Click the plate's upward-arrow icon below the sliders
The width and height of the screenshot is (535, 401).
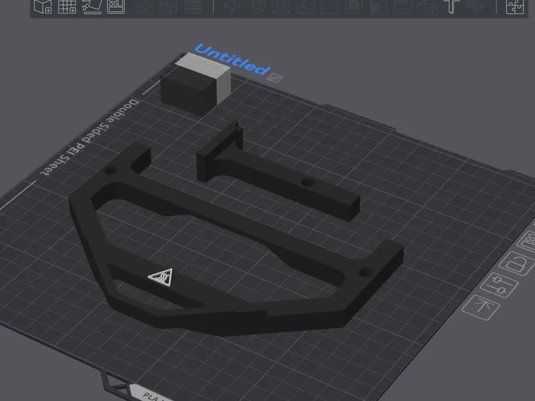click(481, 307)
